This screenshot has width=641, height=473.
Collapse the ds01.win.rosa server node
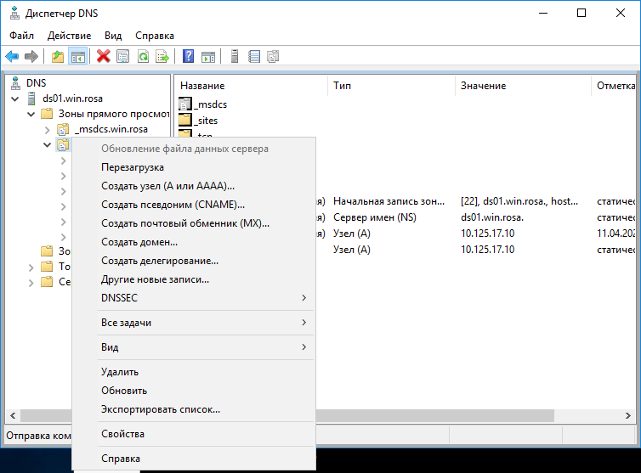(x=14, y=99)
